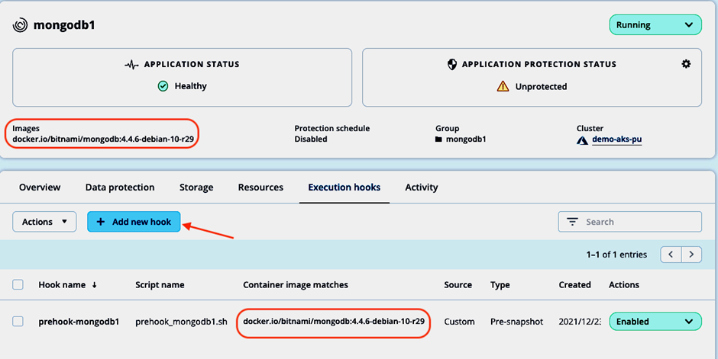
Task: Click the mongodb1 group folder icon
Action: point(438,139)
